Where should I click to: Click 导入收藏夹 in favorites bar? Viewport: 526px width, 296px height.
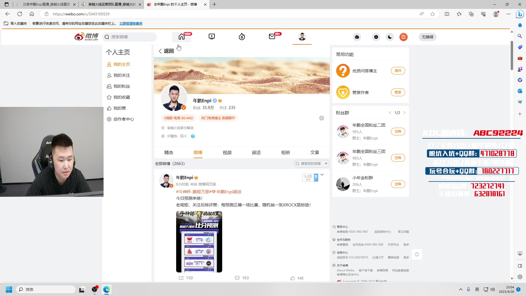(x=16, y=24)
